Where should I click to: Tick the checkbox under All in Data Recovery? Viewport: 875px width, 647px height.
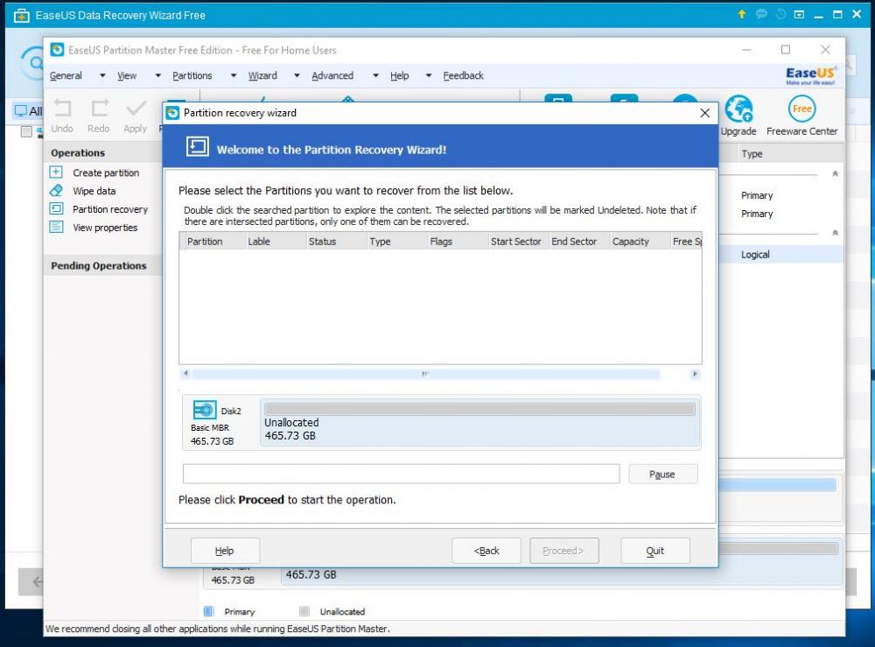25,131
